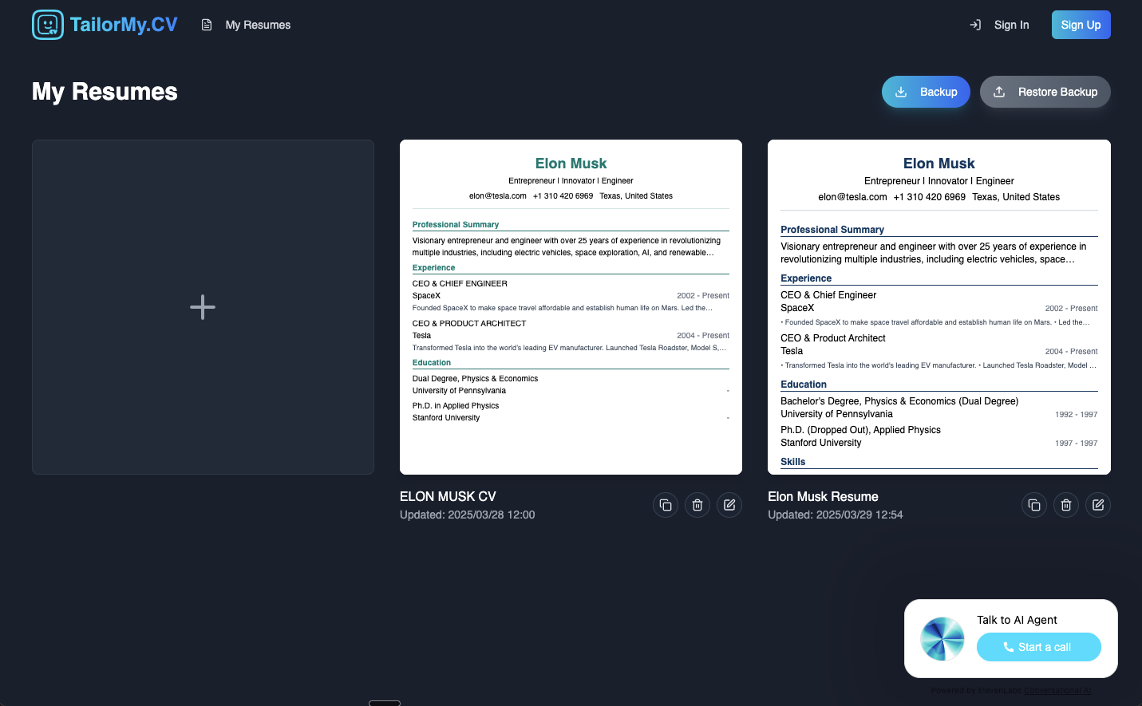Duplicate the ELON MUSK CV resume
The width and height of the screenshot is (1142, 706).
666,505
